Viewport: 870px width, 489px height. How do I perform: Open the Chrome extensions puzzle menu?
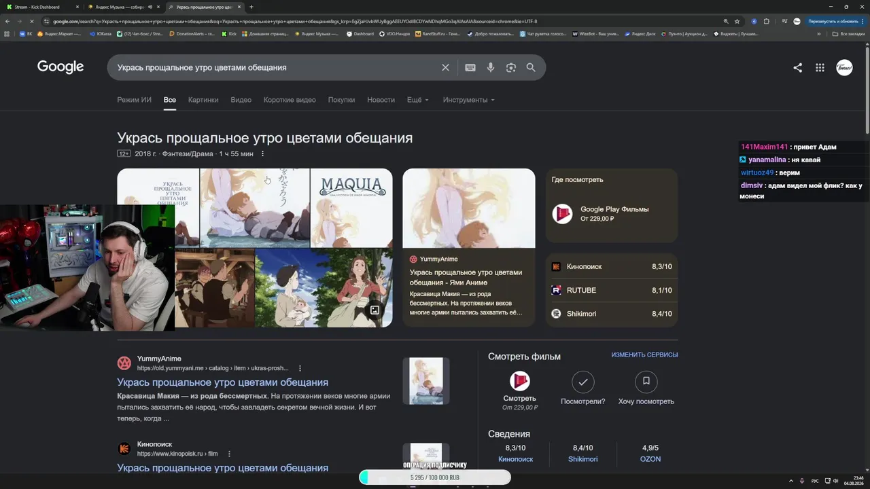pos(767,22)
